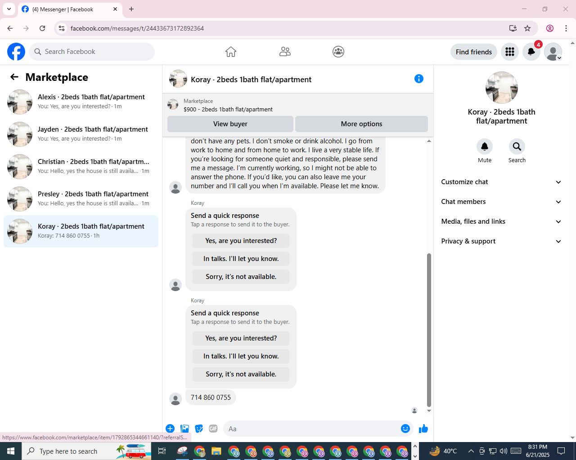Viewport: 576px width, 460px height.
Task: Open conversation information icon
Action: coord(419,79)
